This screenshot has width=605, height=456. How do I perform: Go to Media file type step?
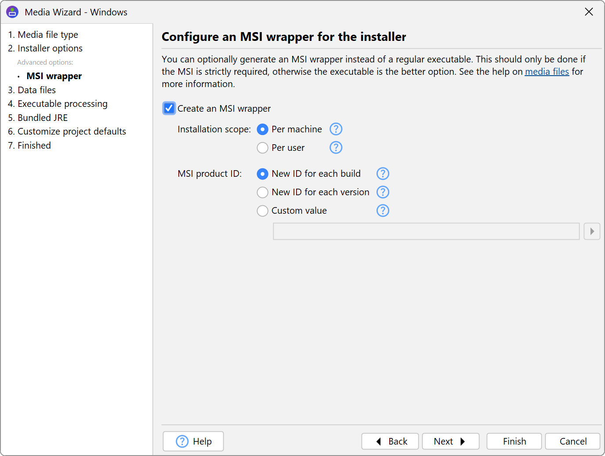coord(43,35)
